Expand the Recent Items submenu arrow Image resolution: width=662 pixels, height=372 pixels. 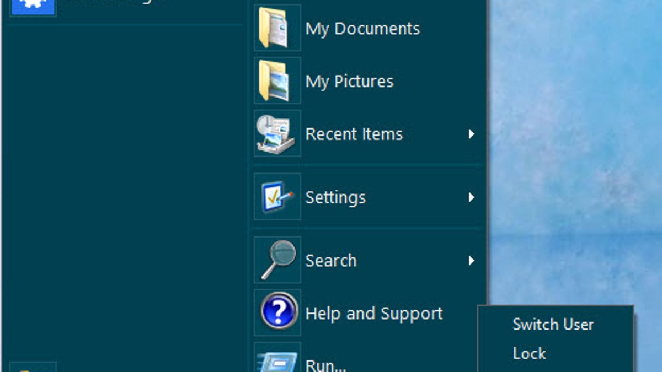coord(472,134)
